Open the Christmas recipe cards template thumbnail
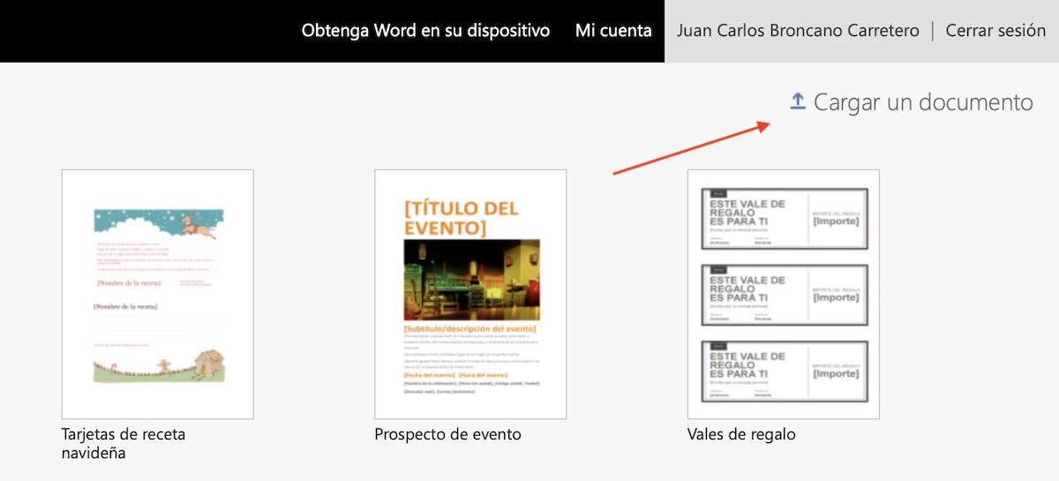The height and width of the screenshot is (481, 1059). point(158,294)
